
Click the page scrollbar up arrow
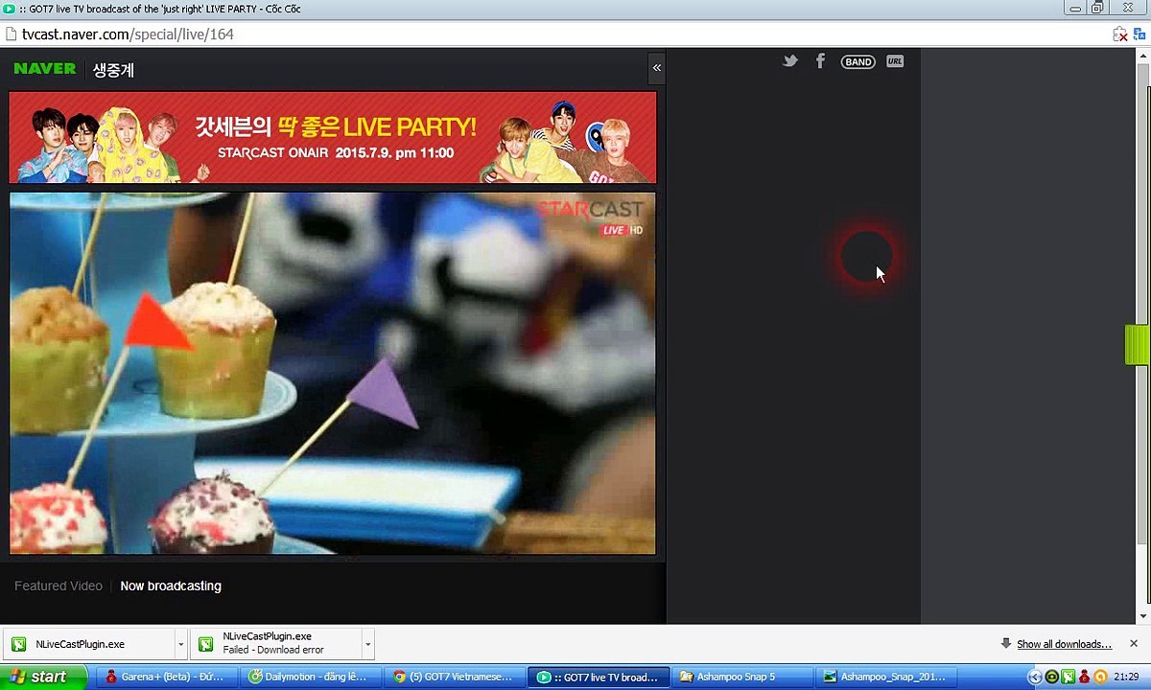[1142, 55]
